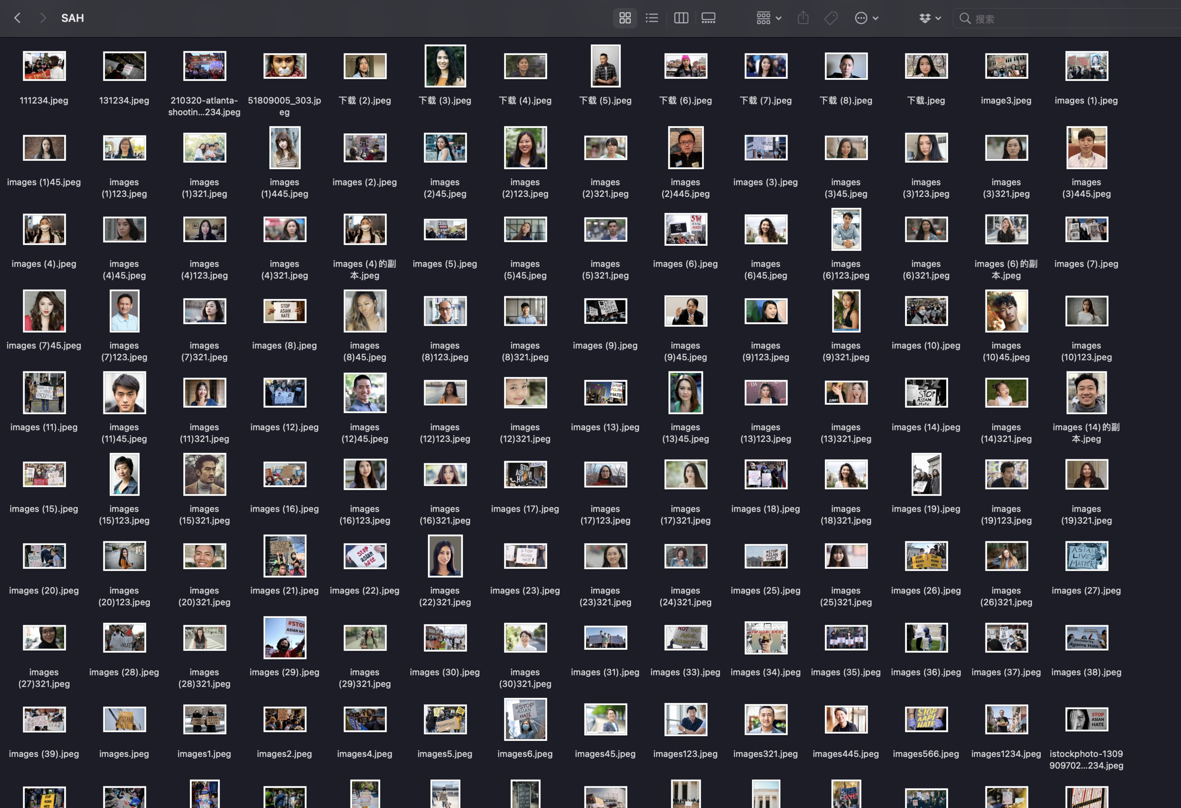The image size is (1181, 808).
Task: Select 51809005_303.jpeg thumbnail
Action: 284,66
